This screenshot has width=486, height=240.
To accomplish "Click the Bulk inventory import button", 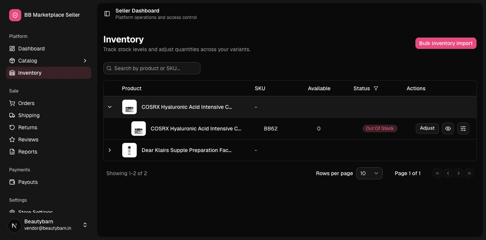I will [446, 43].
